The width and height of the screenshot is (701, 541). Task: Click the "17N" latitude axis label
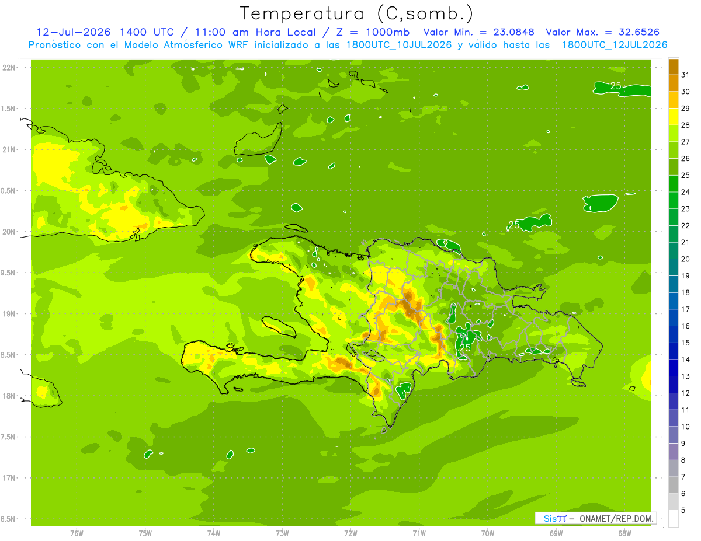[x=9, y=478]
